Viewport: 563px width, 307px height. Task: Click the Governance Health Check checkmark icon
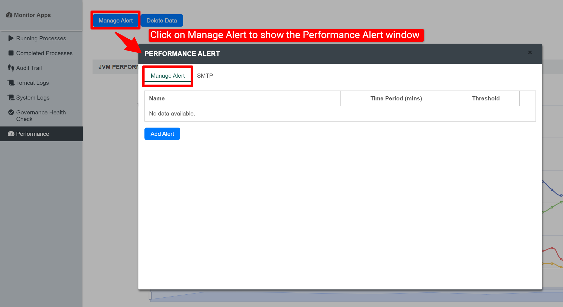11,112
